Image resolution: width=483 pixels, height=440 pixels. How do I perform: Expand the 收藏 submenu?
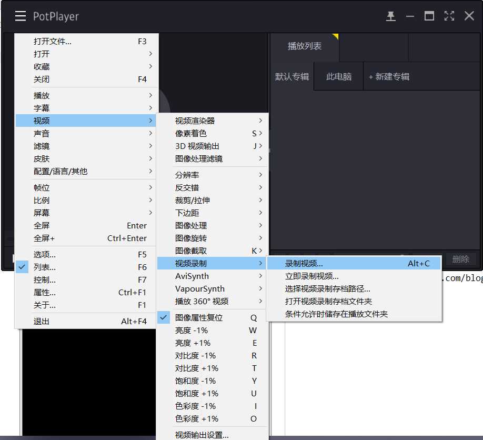point(86,66)
